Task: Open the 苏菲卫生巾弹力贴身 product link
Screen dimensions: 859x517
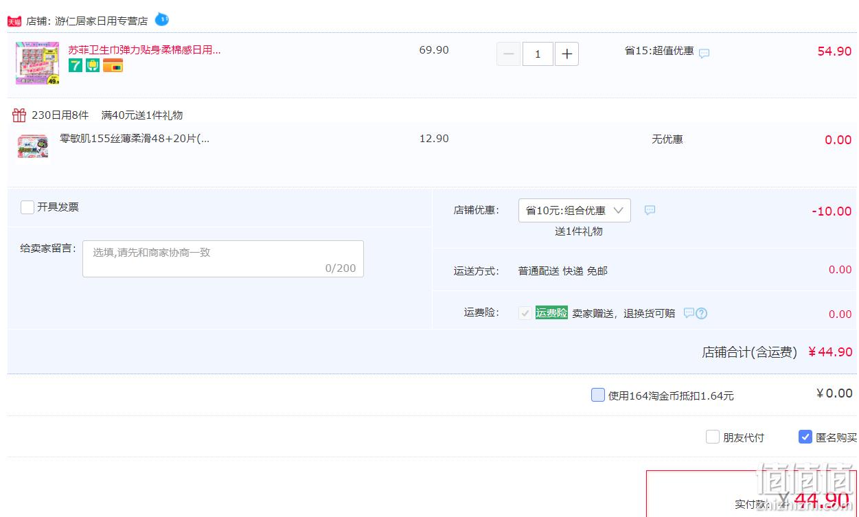Action: click(x=144, y=50)
